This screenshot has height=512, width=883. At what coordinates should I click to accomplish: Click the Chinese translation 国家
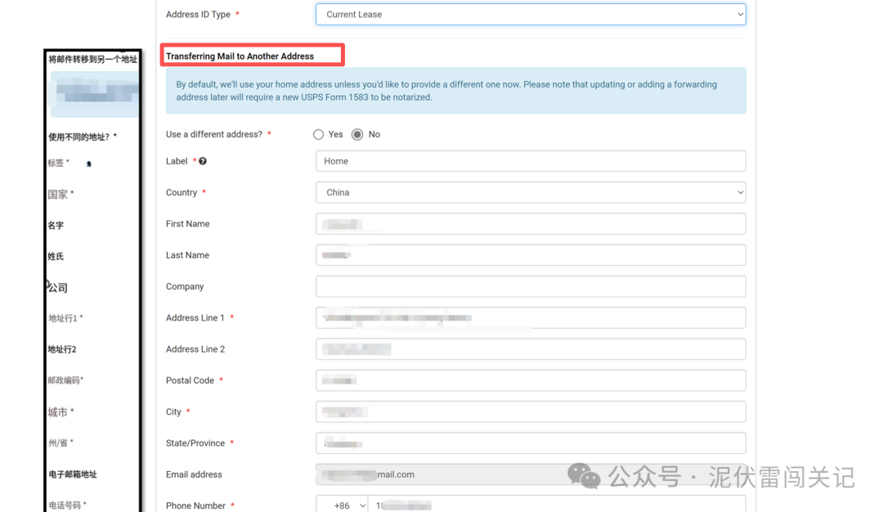pyautogui.click(x=57, y=195)
